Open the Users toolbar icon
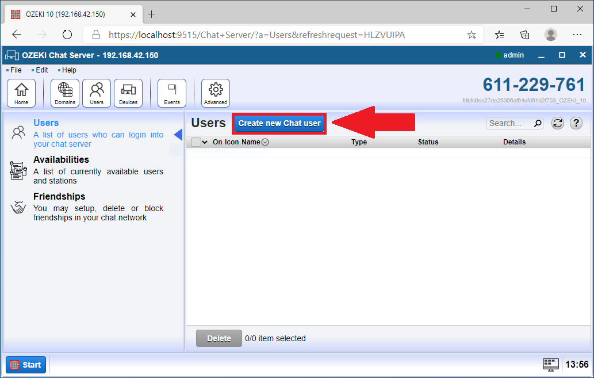This screenshot has width=594, height=378. tap(96, 93)
